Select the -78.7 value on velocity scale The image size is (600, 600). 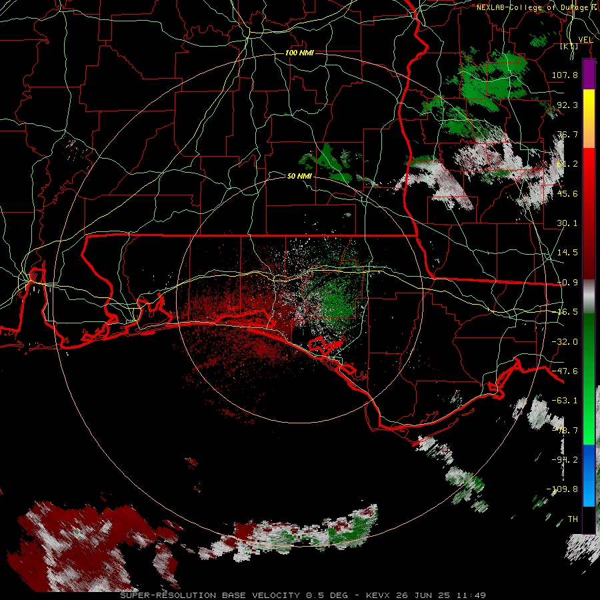tap(565, 431)
